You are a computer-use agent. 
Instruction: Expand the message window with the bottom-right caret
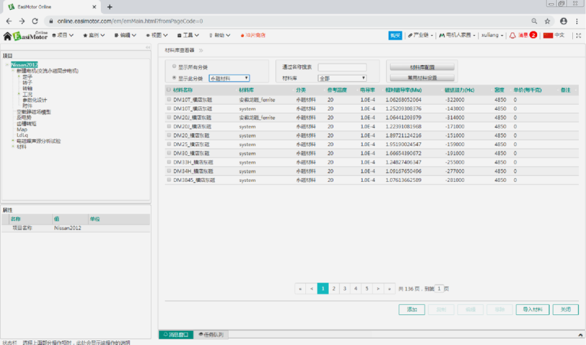(x=580, y=335)
